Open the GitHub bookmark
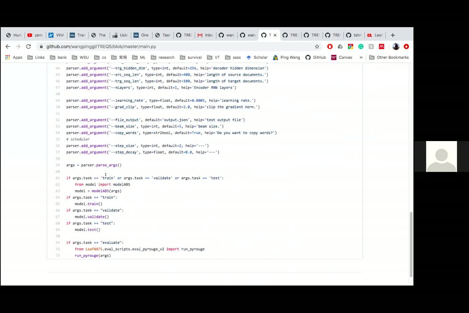Image resolution: width=469 pixels, height=313 pixels. [x=316, y=57]
